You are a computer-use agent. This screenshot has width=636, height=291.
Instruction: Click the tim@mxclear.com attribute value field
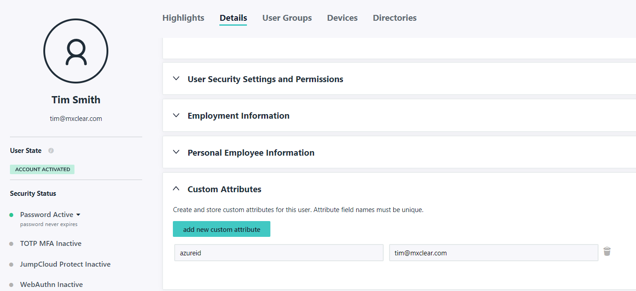[x=494, y=253]
